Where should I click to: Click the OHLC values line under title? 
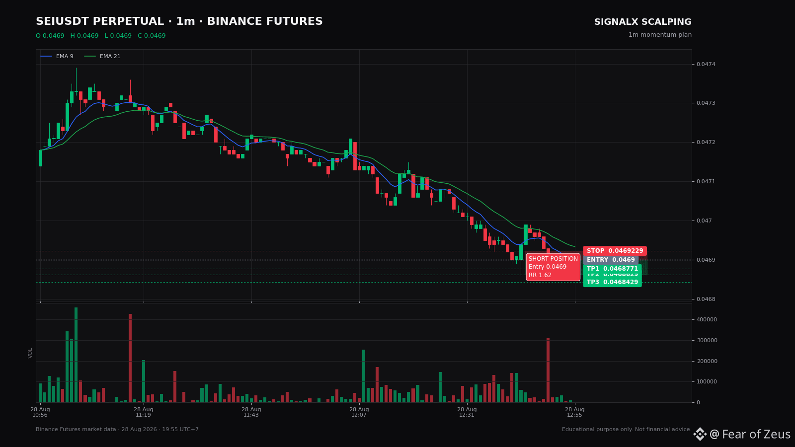pos(101,36)
